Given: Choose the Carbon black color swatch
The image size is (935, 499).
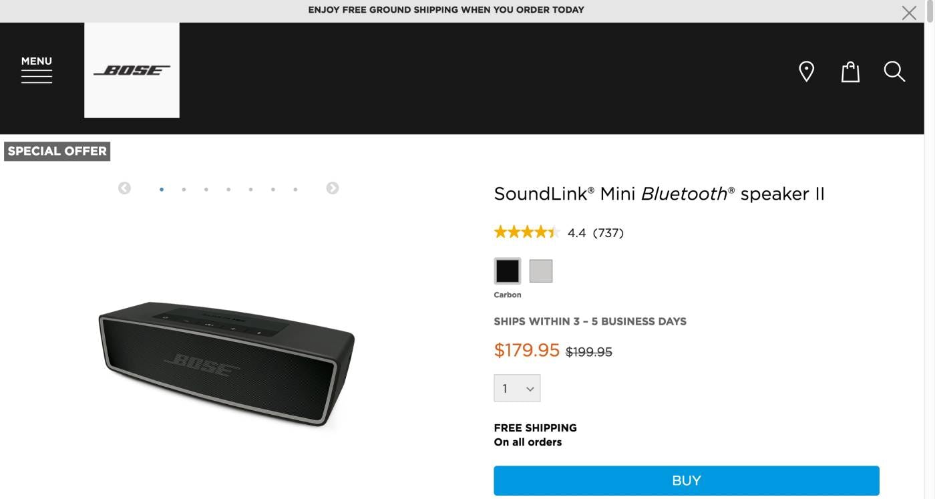Looking at the screenshot, I should (508, 271).
